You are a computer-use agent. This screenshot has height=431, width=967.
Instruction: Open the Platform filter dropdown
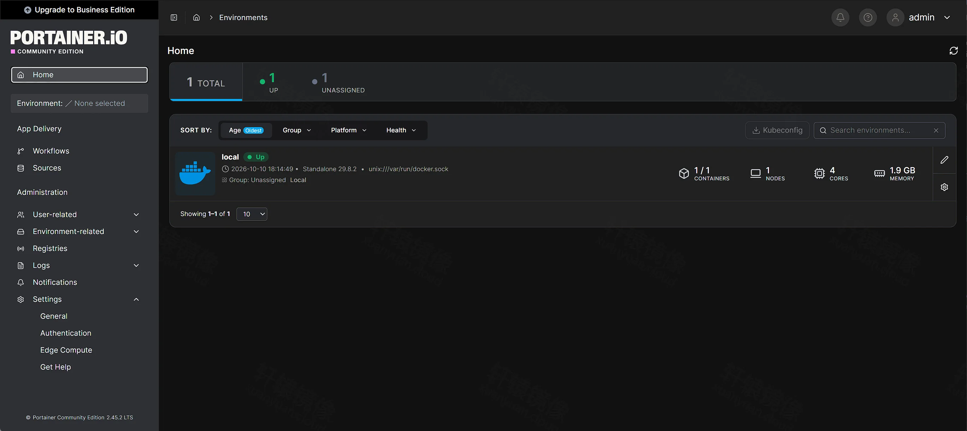(x=348, y=130)
